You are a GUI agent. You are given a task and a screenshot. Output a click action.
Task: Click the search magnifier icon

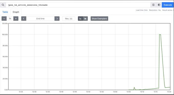pos(3,5)
